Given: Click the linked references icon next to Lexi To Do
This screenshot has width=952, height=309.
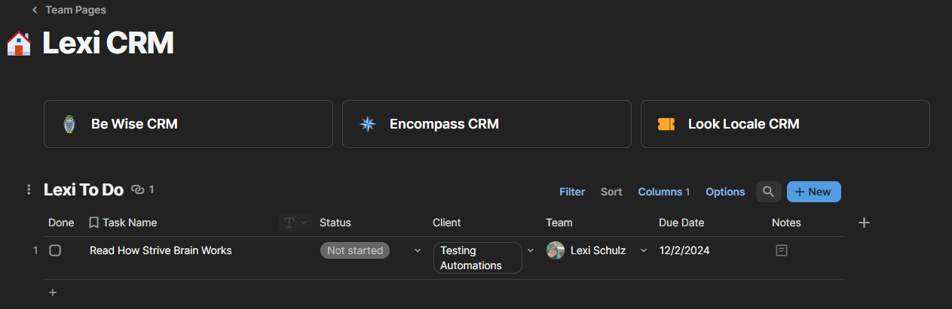Looking at the screenshot, I should tap(137, 190).
